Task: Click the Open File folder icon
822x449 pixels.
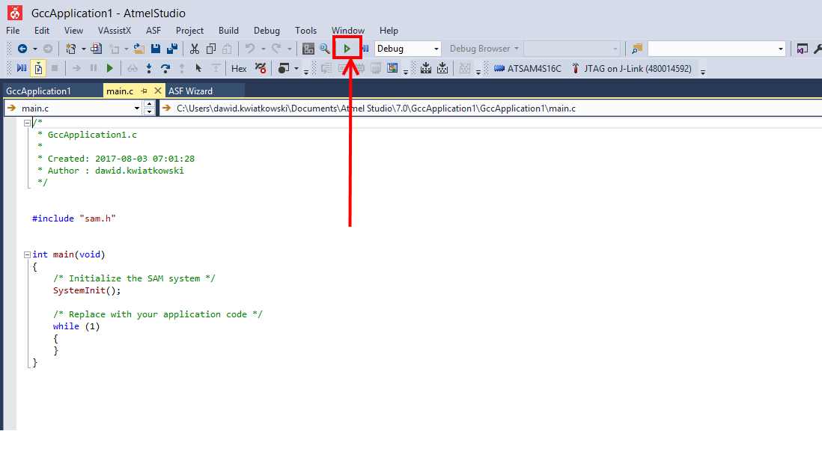Action: click(x=139, y=49)
